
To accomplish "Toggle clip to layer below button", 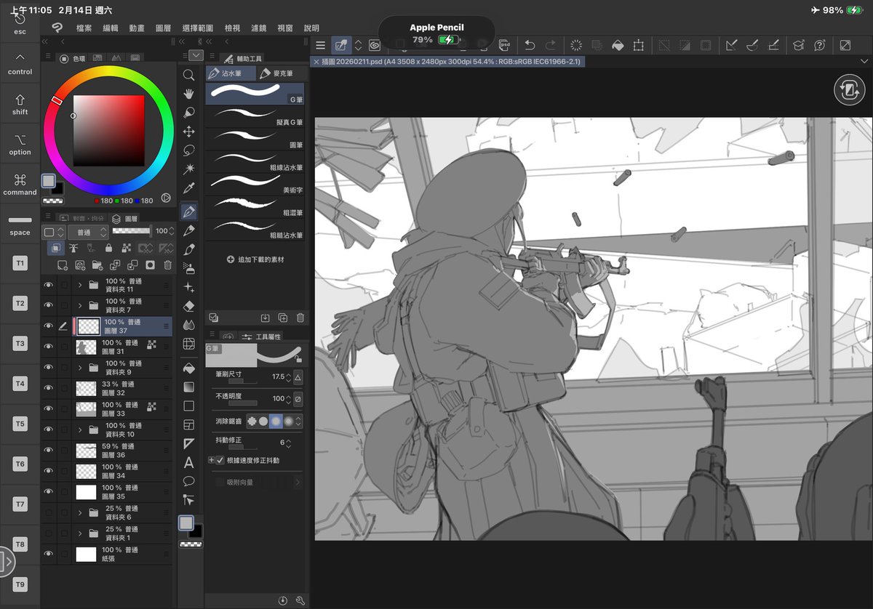I will 55,248.
